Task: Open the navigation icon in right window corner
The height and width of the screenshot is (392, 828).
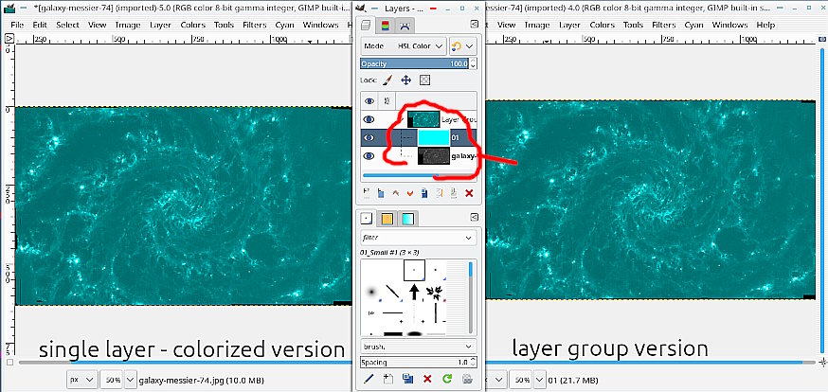Action: [822, 363]
